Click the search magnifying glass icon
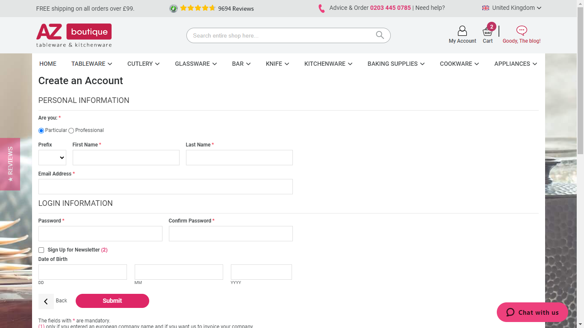The width and height of the screenshot is (584, 328). point(380,35)
